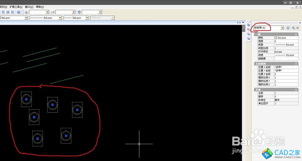Click the dimension style icon in toolbar
This screenshot has height=161, width=302.
coord(53,12)
